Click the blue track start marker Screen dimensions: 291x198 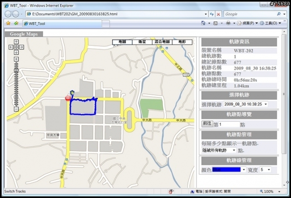coord(72,93)
